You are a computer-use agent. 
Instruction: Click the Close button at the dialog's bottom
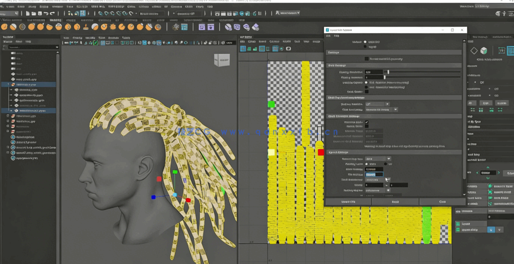pyautogui.click(x=442, y=202)
